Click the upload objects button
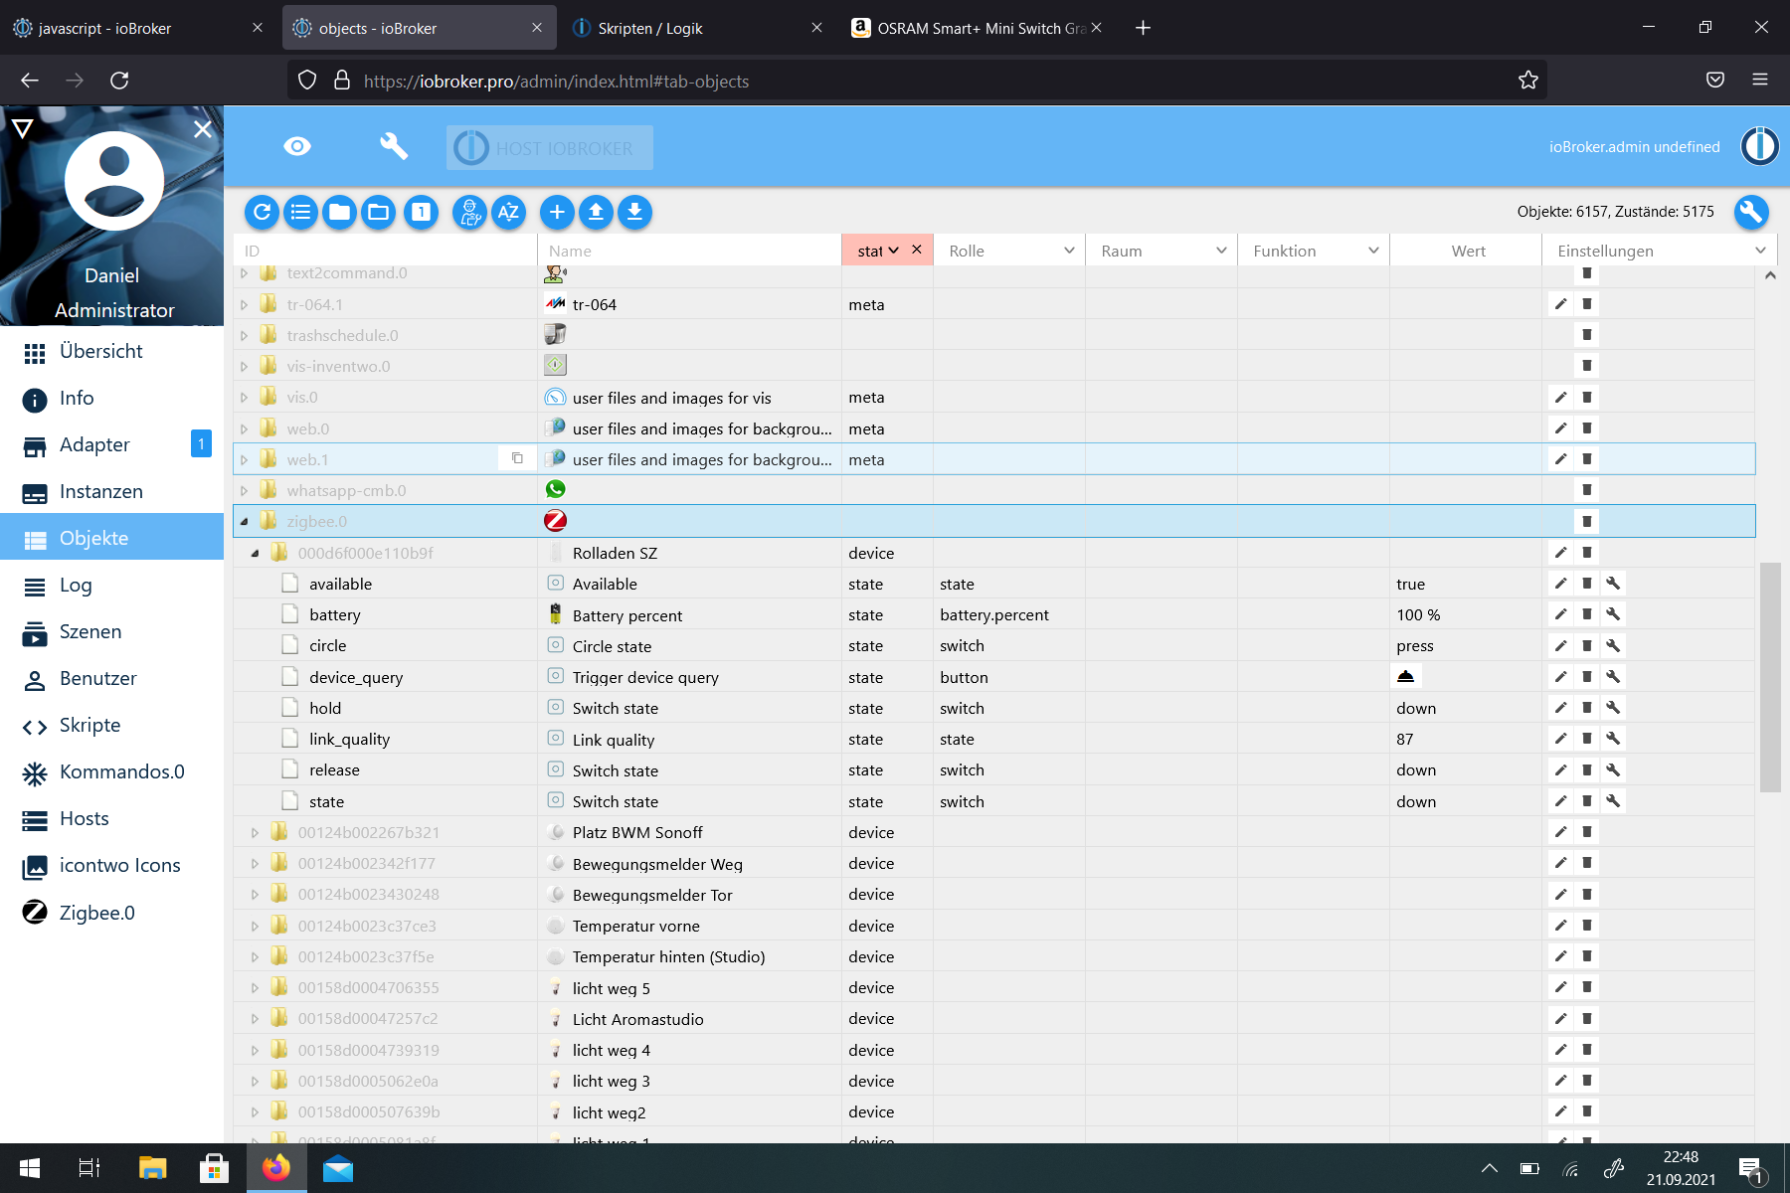The image size is (1790, 1193). [x=596, y=212]
